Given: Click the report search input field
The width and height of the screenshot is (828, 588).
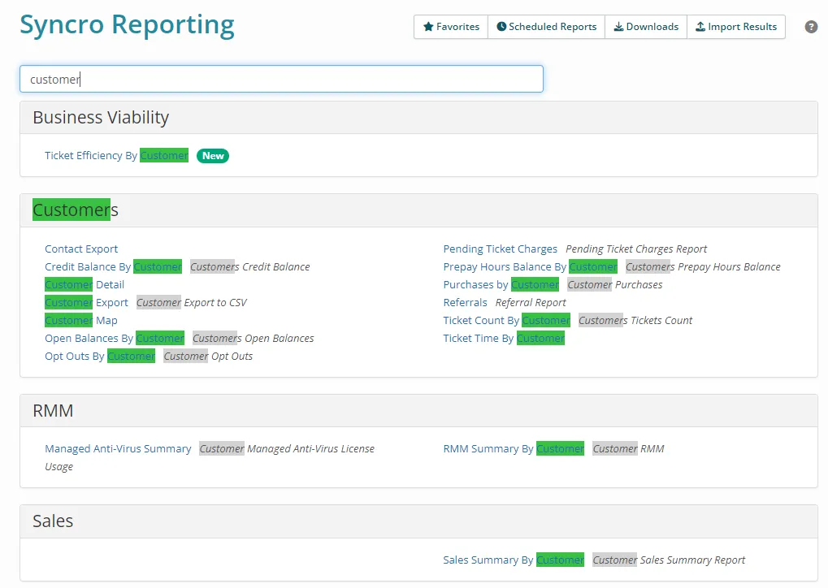Looking at the screenshot, I should pos(281,79).
